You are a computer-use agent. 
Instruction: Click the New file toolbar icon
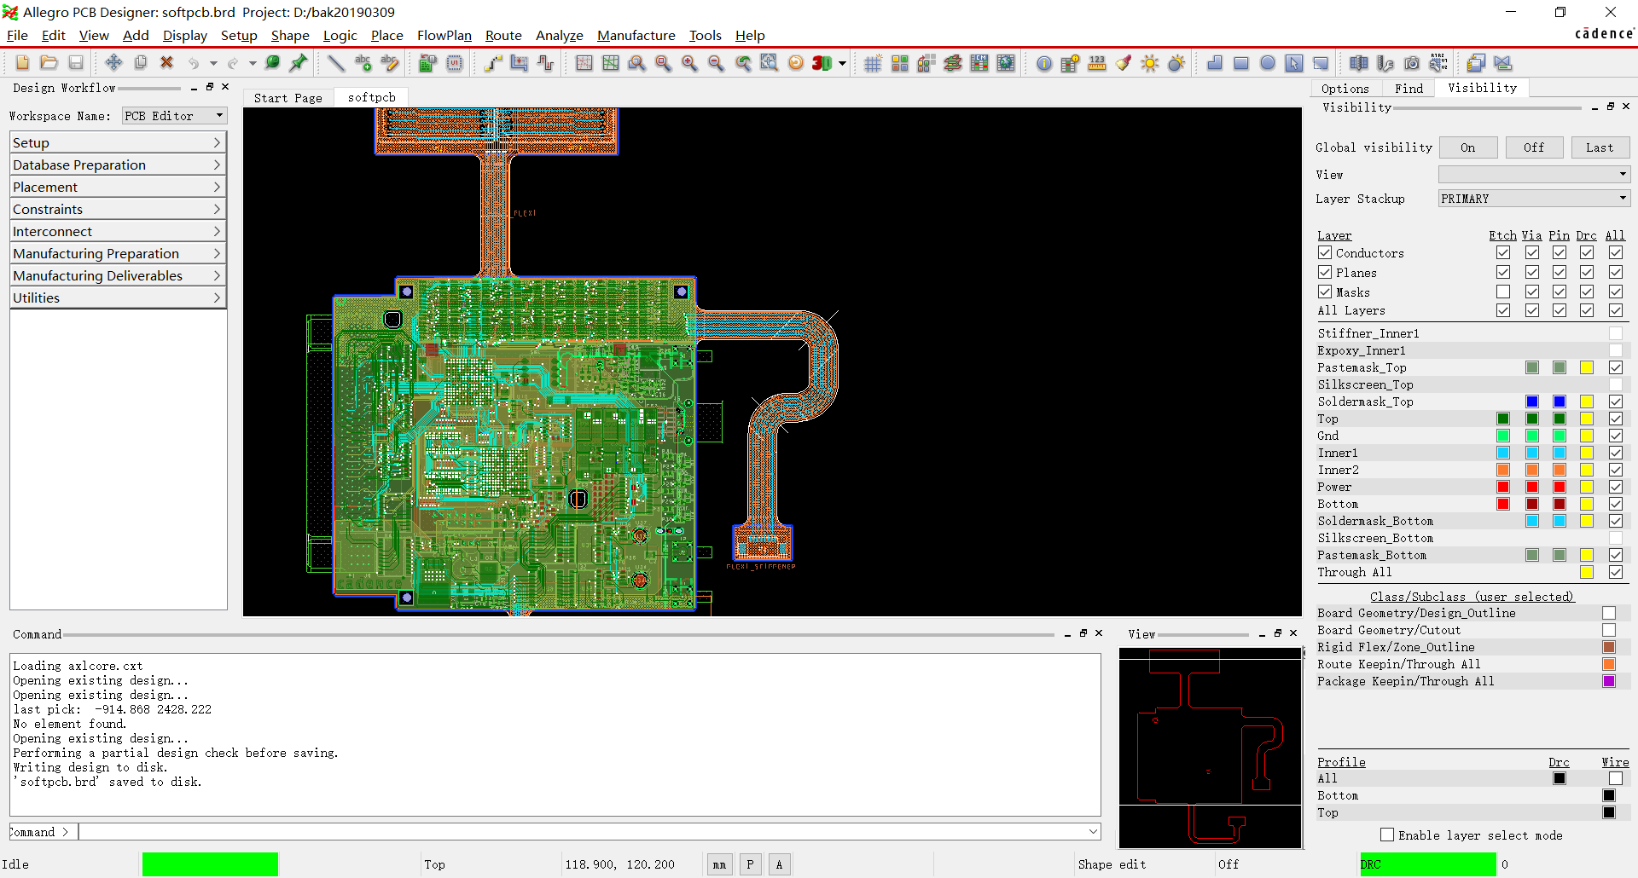[x=22, y=62]
